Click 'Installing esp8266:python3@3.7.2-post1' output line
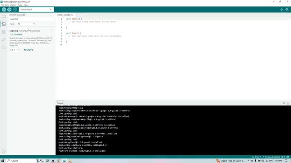Image resolution: width=291 pixels, height=163 pixels. [81, 137]
